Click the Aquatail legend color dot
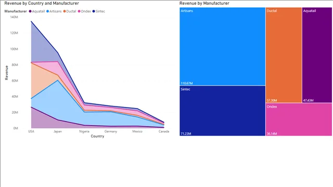 [30, 11]
